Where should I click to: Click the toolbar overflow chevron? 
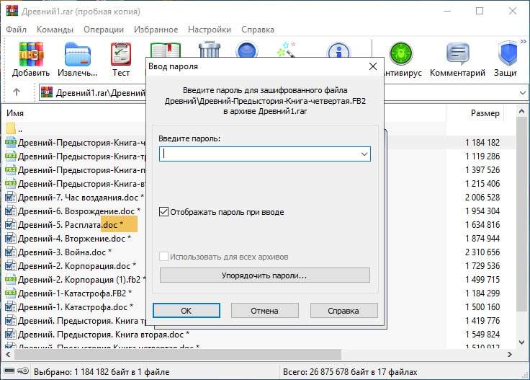pyautogui.click(x=524, y=42)
